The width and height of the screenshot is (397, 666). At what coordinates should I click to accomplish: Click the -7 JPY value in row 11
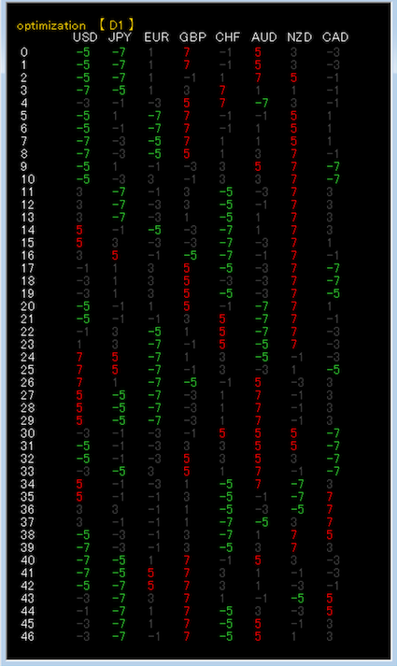(119, 192)
